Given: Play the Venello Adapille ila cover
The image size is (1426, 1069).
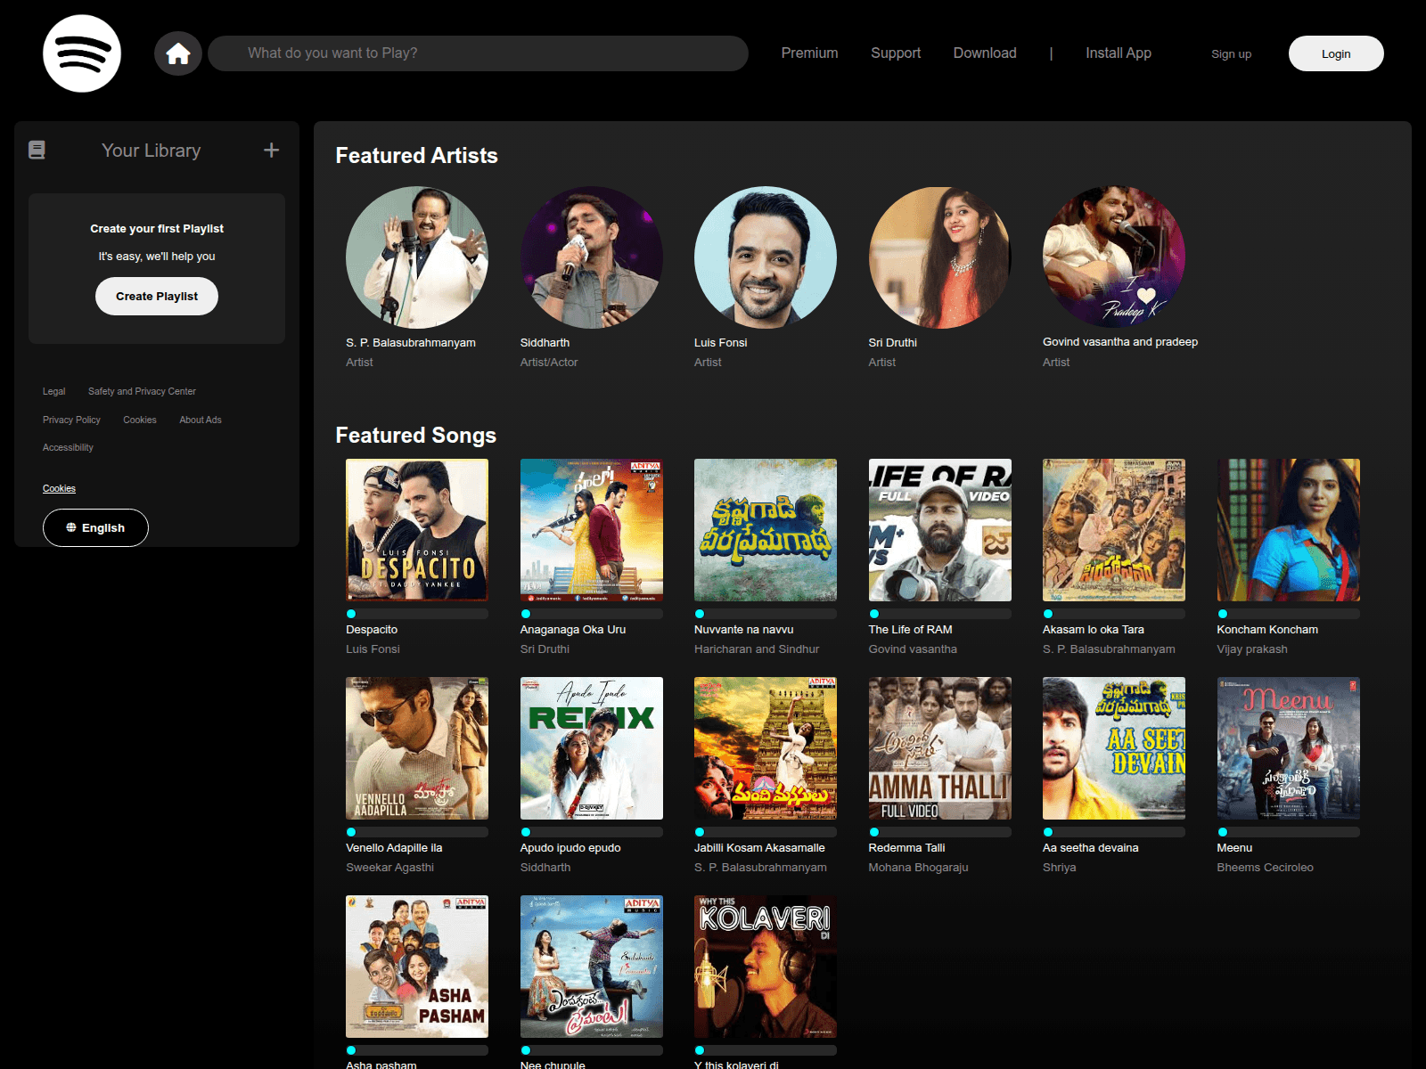Looking at the screenshot, I should click(x=417, y=748).
